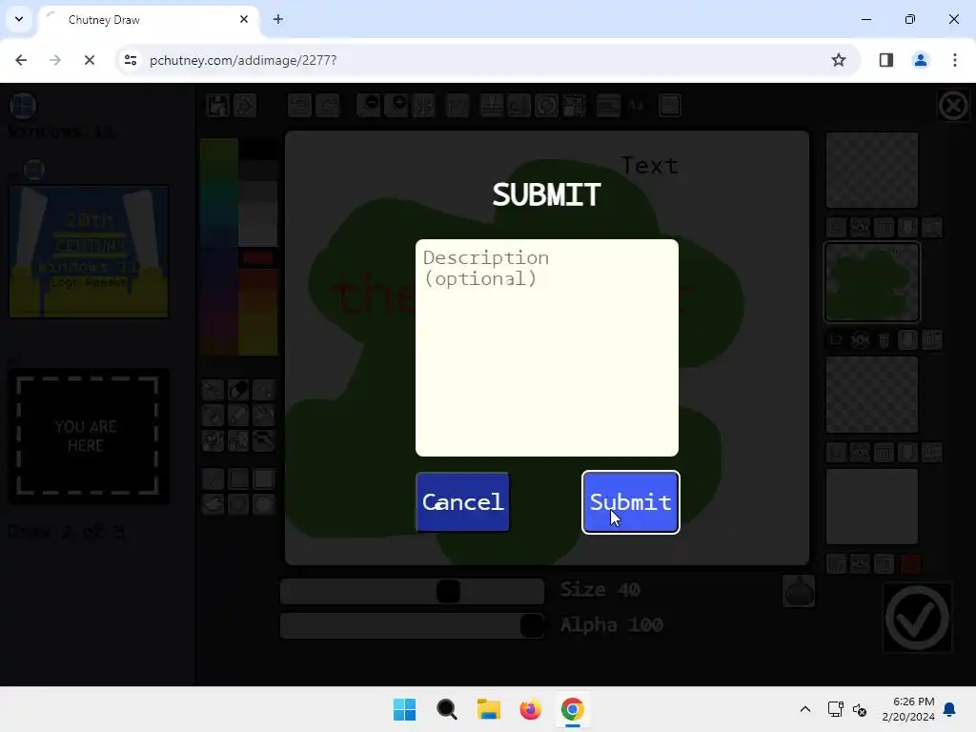View site information for pchutney.com
This screenshot has width=976, height=732.
click(130, 60)
